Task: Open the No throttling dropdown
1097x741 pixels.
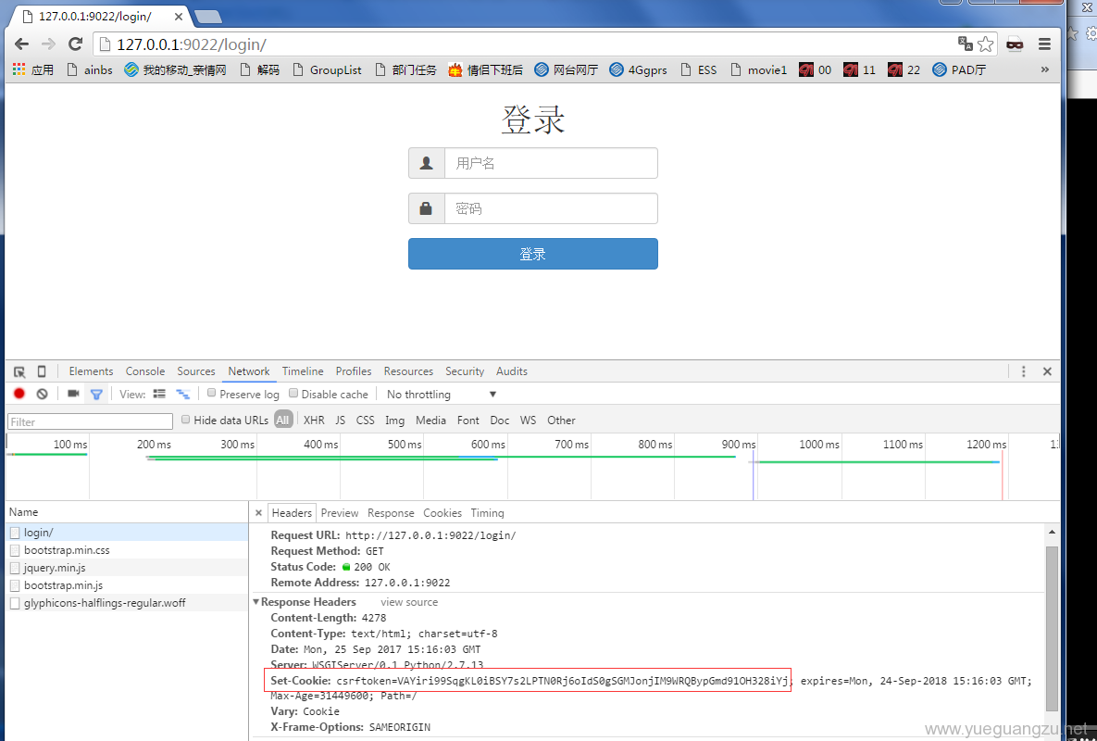Action: click(441, 395)
